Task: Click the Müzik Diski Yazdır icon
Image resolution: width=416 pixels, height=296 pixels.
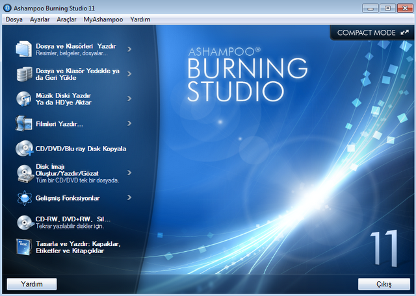Action: pos(23,99)
